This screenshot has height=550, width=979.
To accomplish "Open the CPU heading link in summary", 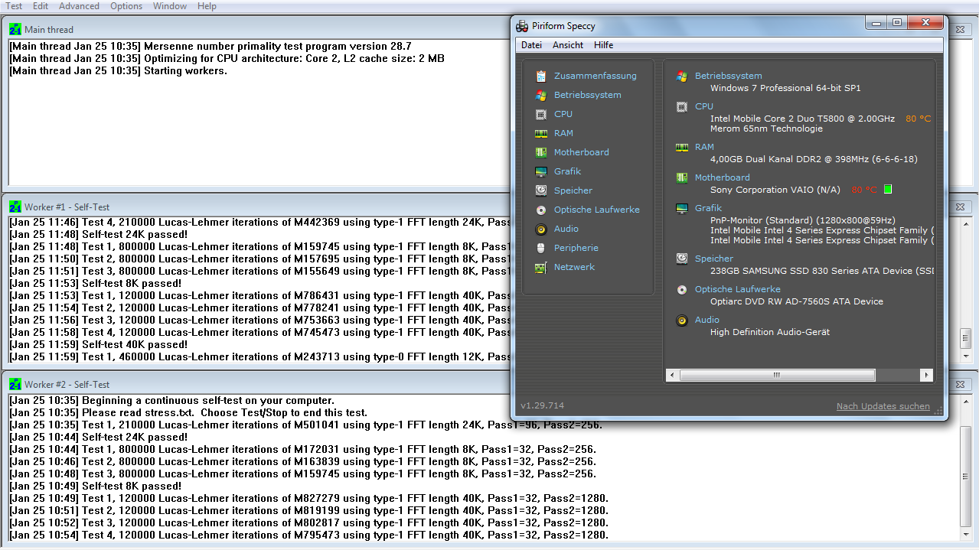I will pos(703,106).
